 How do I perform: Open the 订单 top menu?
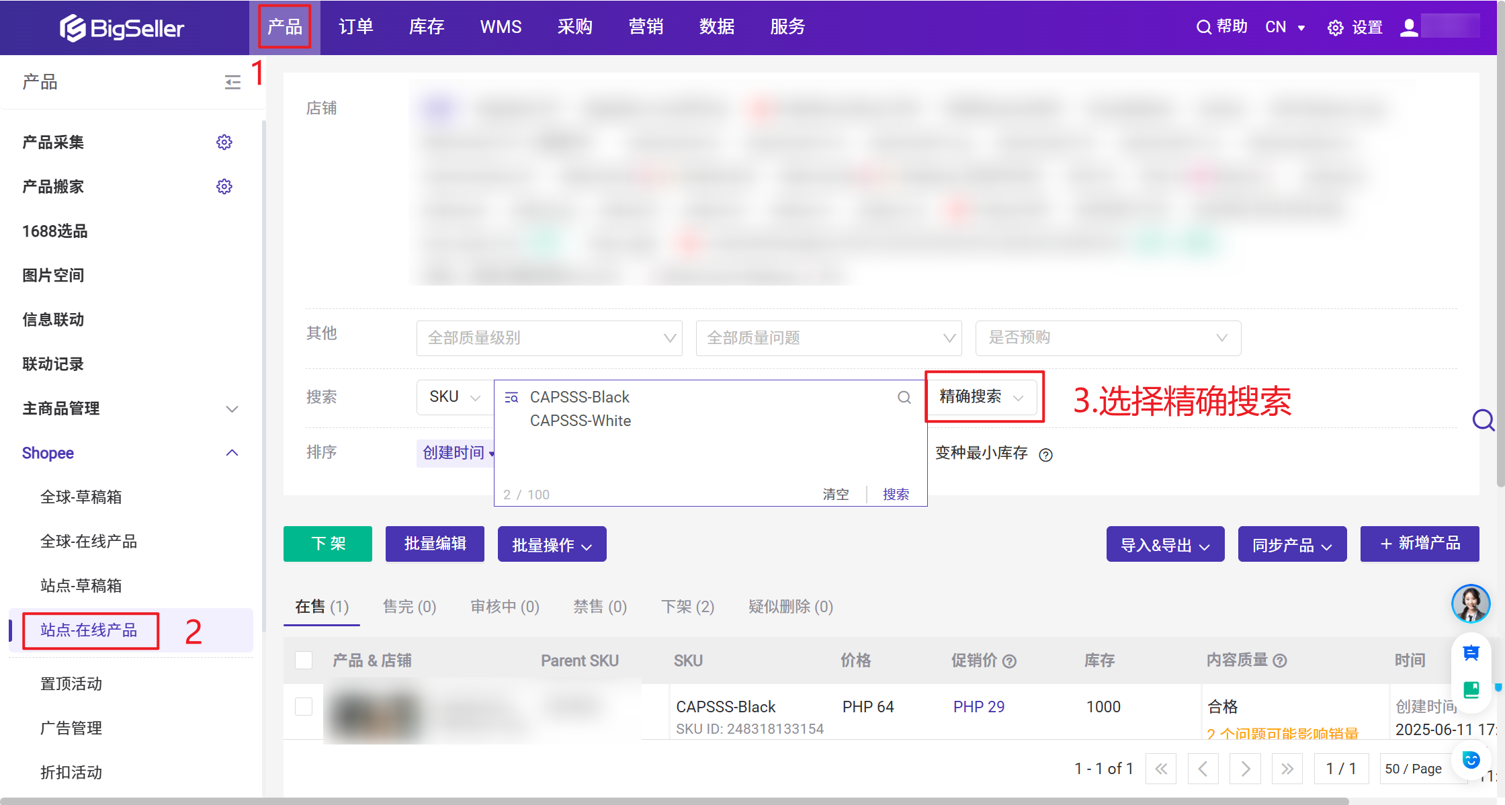coord(355,27)
